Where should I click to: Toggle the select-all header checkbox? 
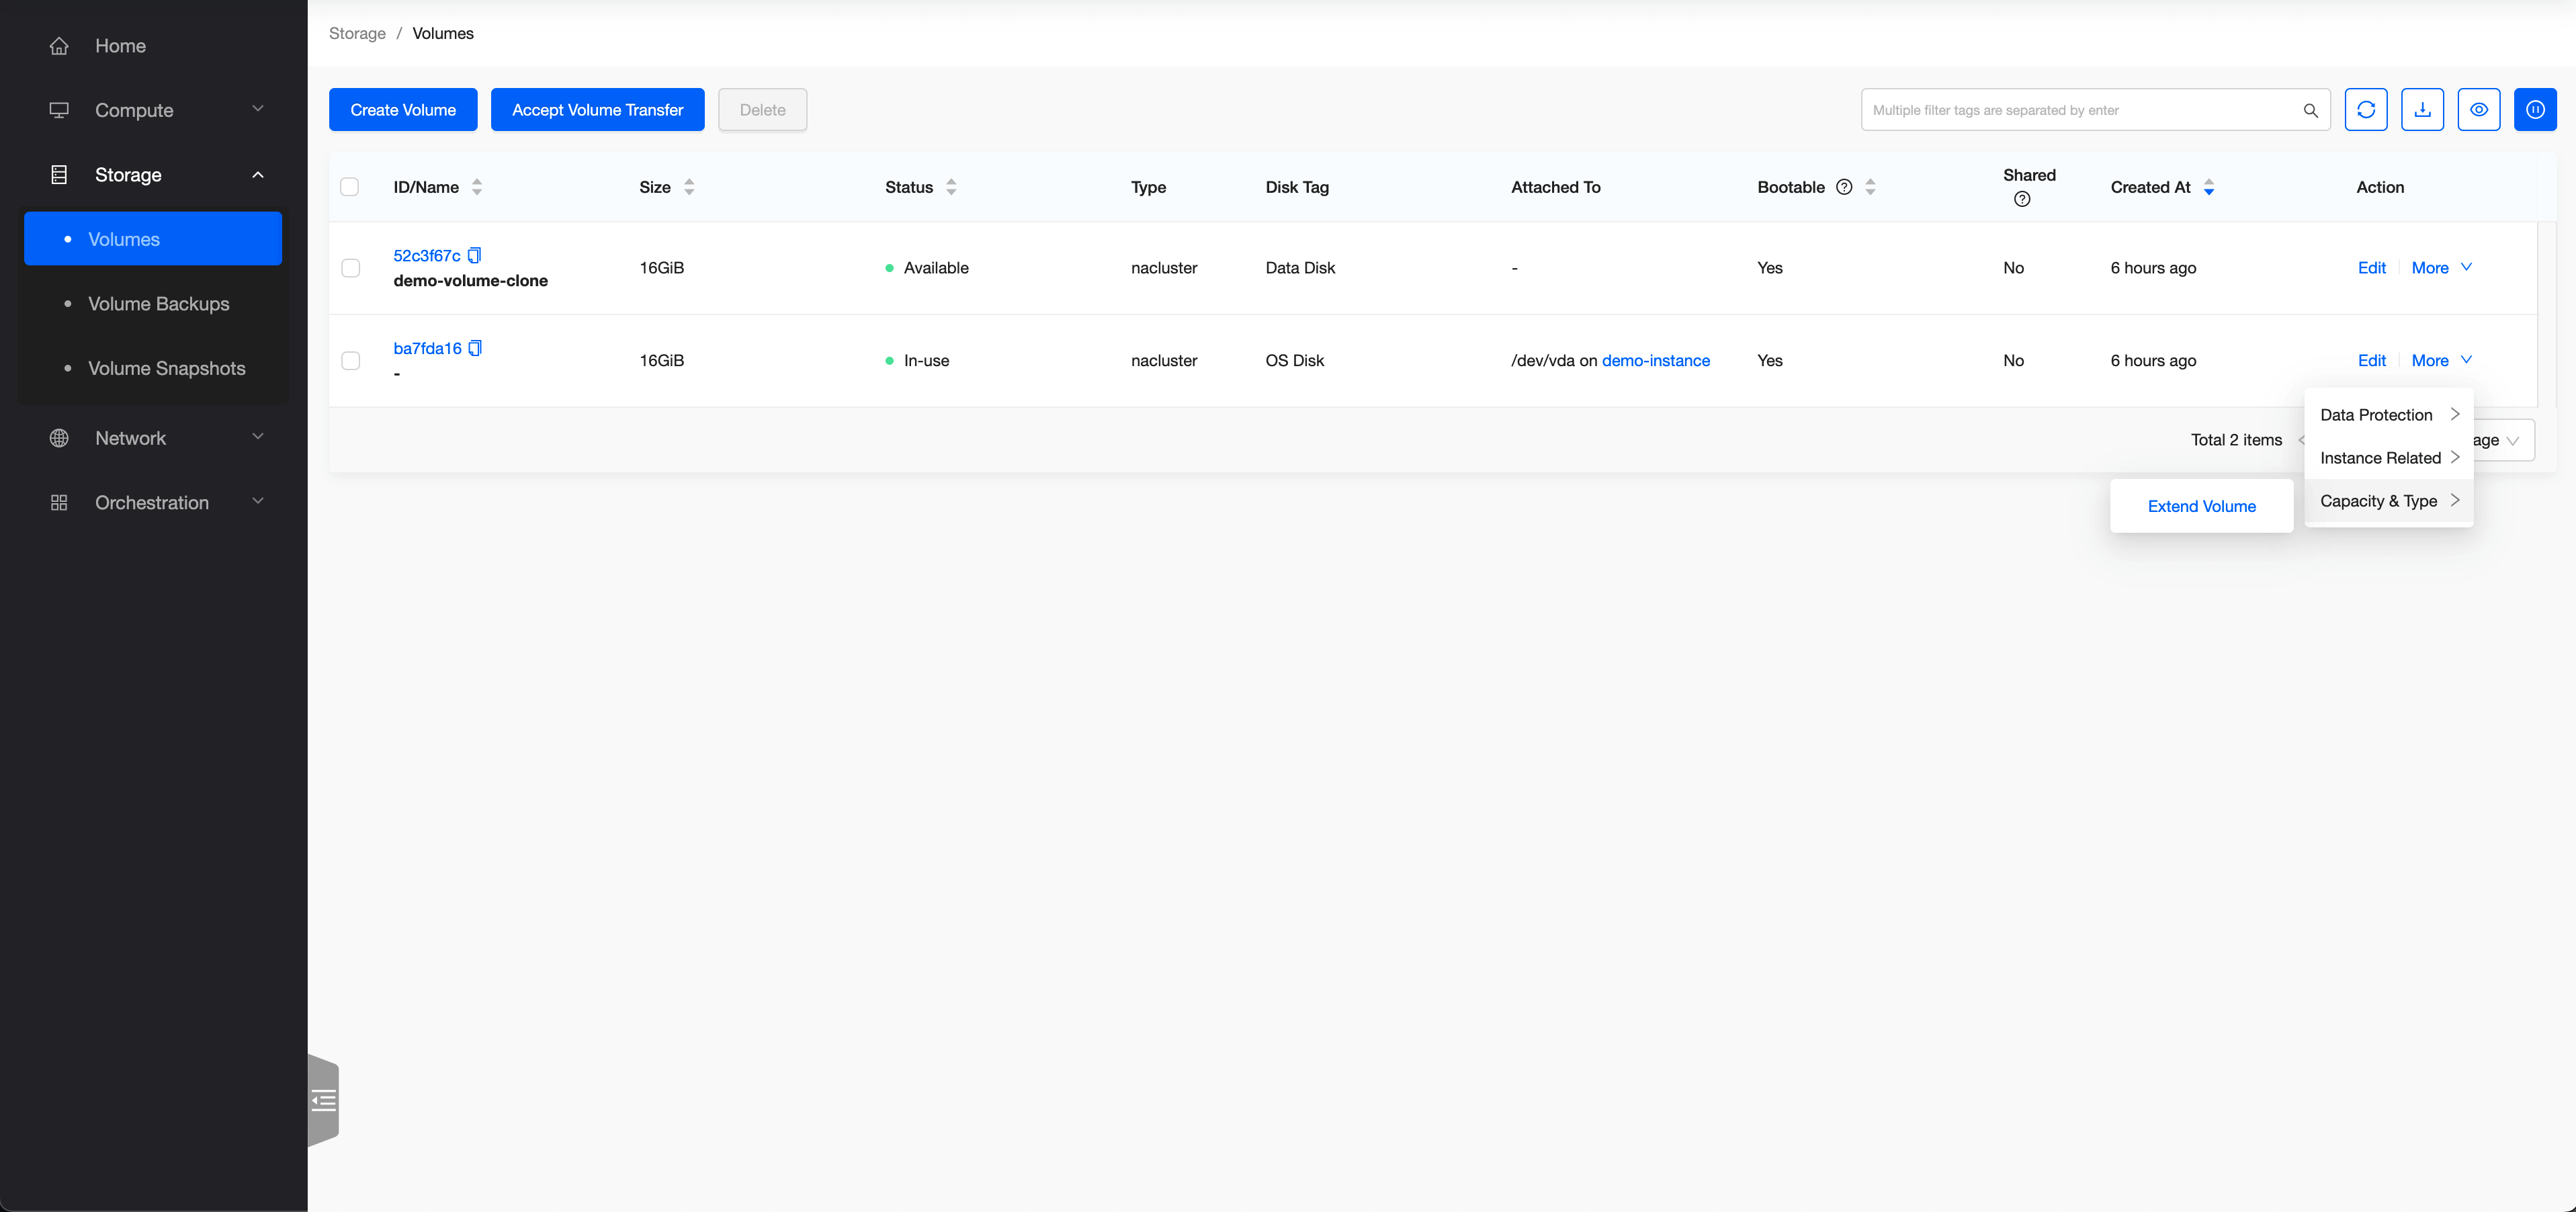click(350, 187)
